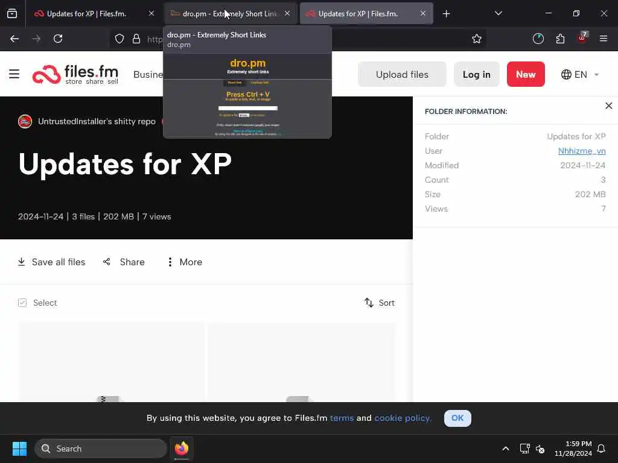Tick the Select checkbox
This screenshot has height=463, width=618.
pos(22,303)
